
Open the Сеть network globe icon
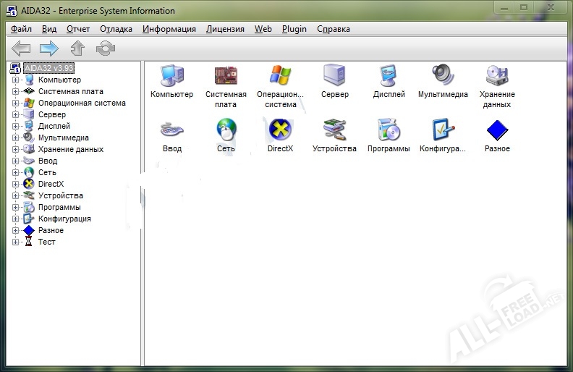226,130
